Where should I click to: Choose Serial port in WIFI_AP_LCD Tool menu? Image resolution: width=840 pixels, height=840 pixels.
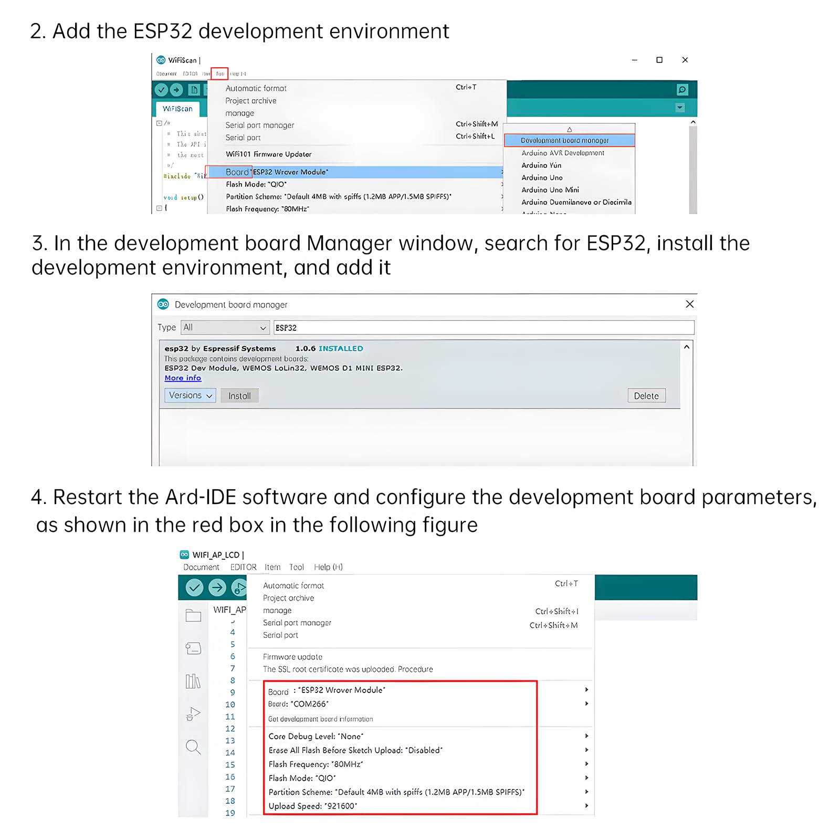click(280, 635)
